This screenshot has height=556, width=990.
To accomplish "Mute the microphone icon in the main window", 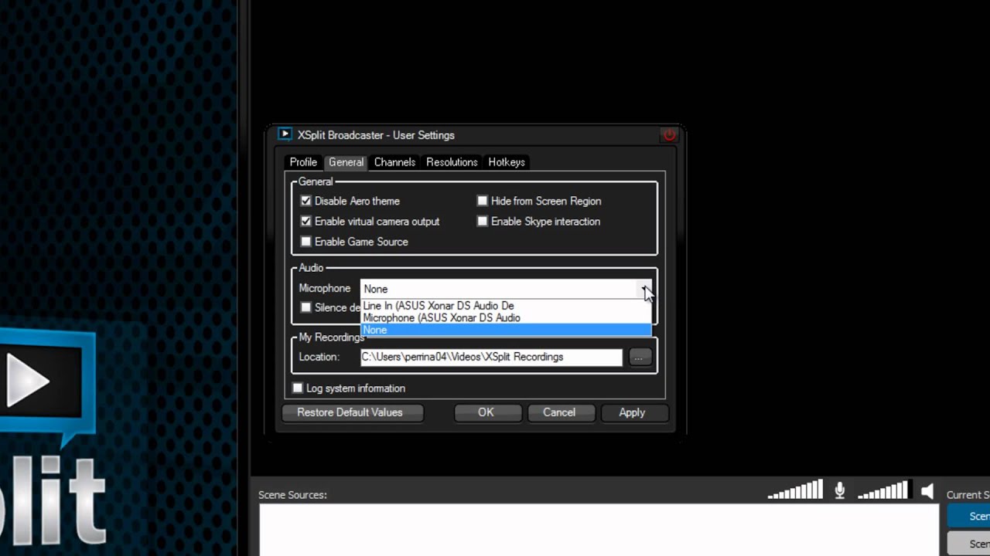I will 840,490.
